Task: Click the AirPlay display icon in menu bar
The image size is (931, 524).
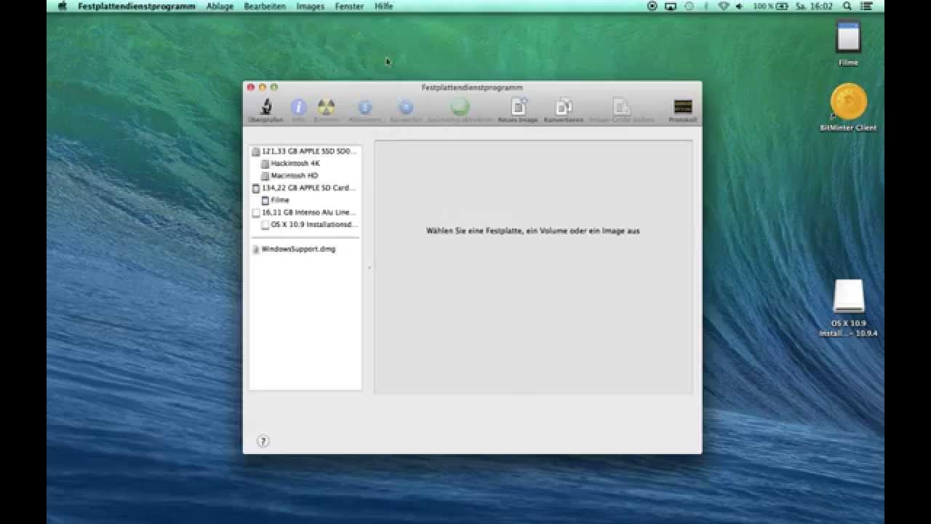Action: click(x=670, y=6)
